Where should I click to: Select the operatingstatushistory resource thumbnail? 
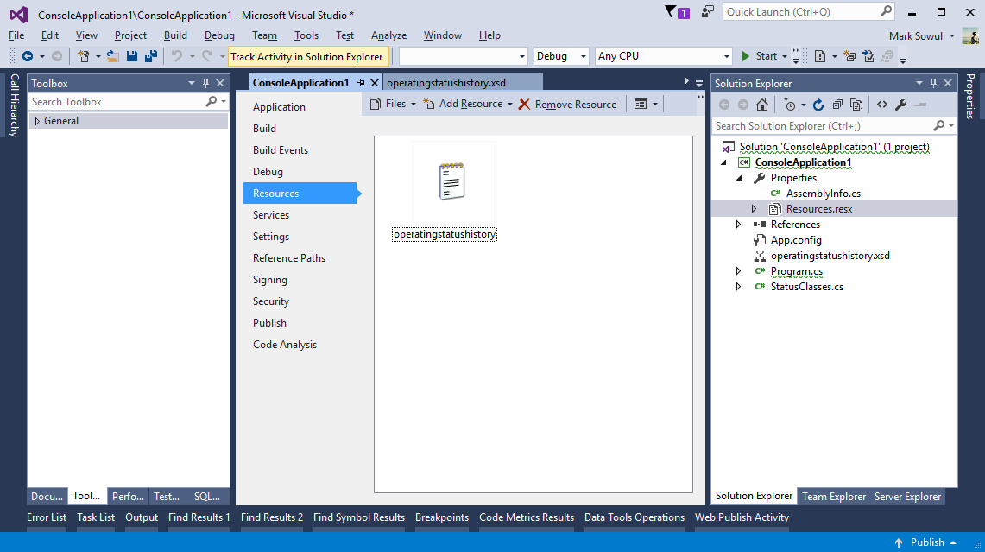click(x=451, y=181)
